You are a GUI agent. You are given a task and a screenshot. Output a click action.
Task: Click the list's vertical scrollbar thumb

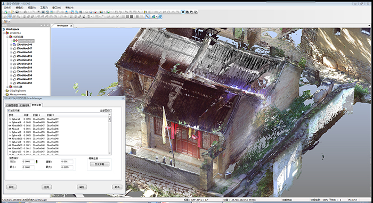(110, 119)
